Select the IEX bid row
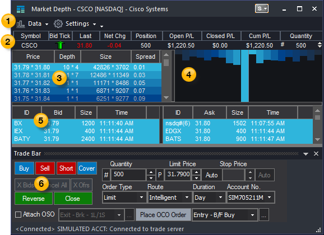This screenshot has width=324, height=235. pos(86,131)
